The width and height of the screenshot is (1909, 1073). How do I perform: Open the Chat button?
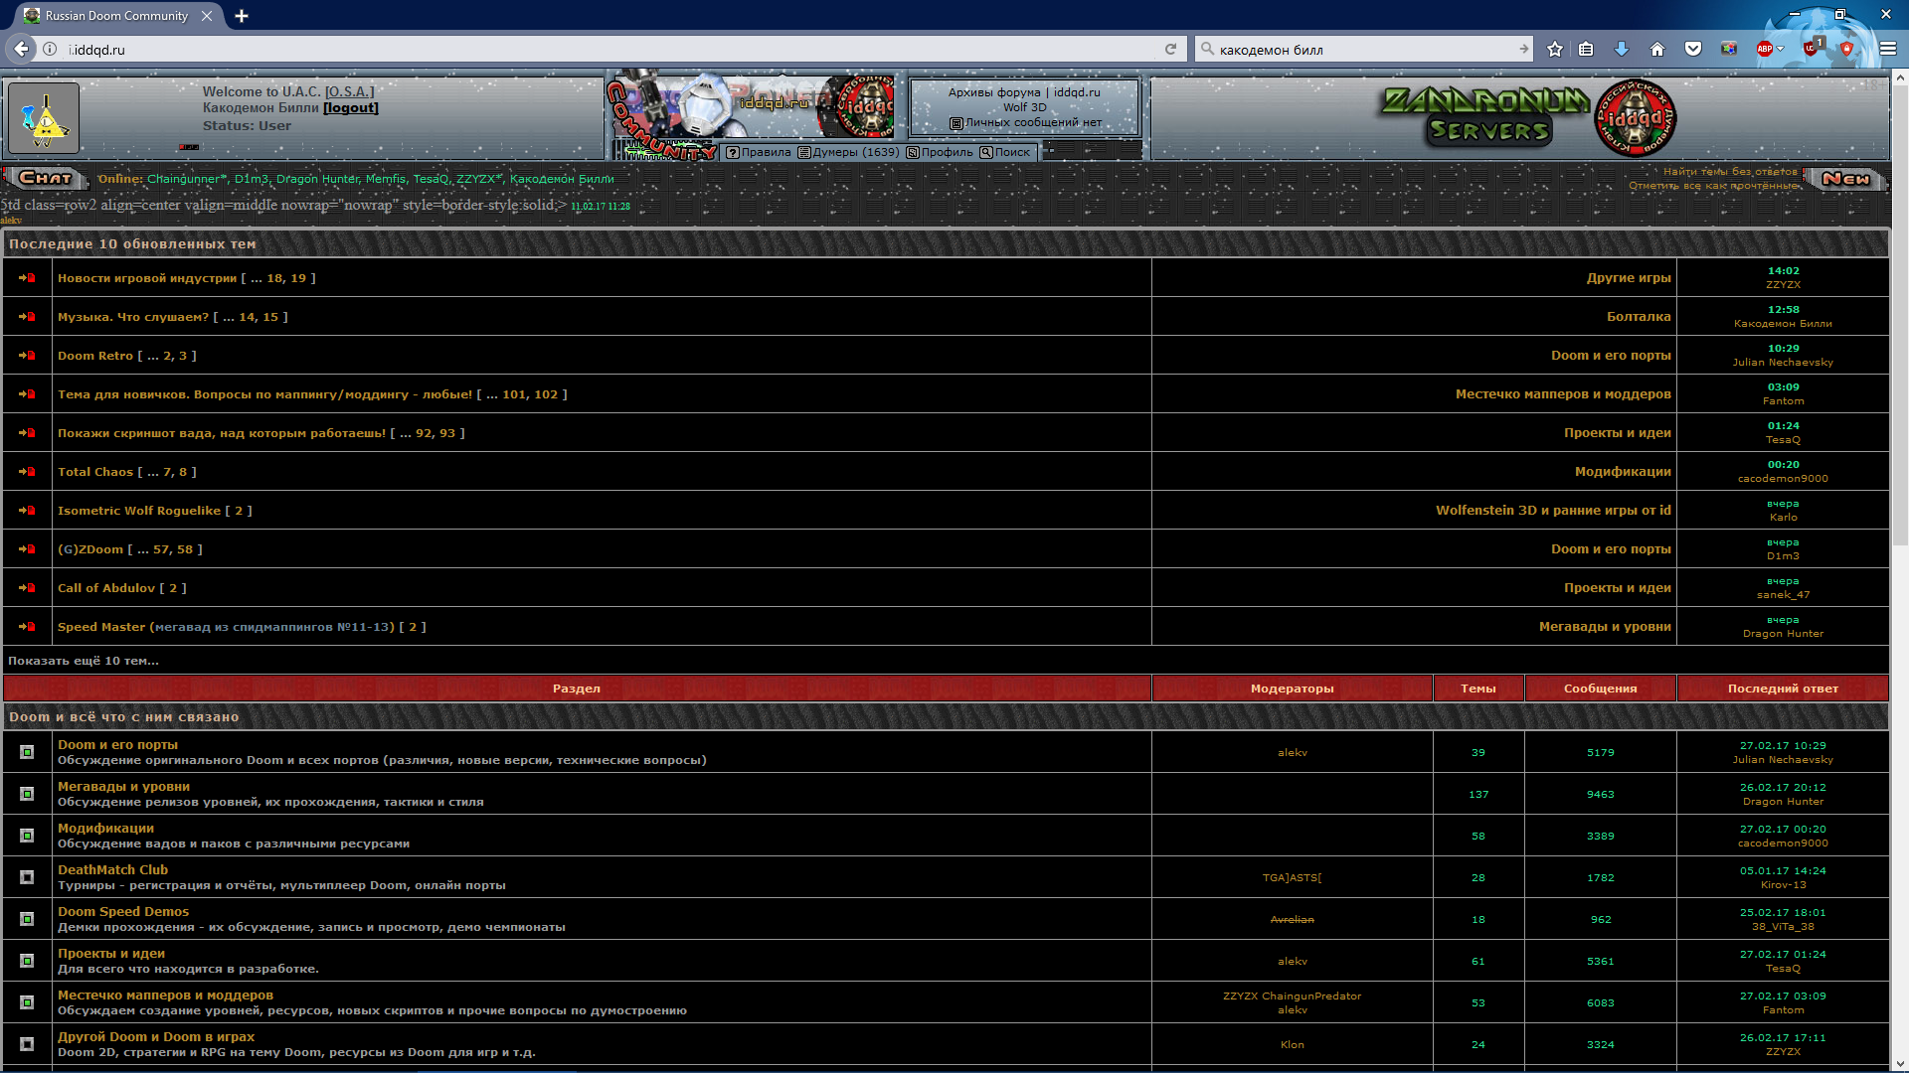(46, 178)
